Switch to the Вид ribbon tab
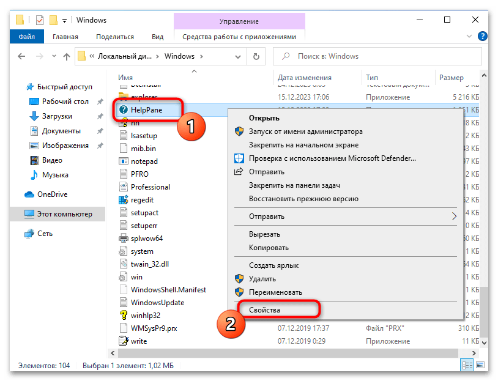The height and width of the screenshot is (381, 498). 157,37
